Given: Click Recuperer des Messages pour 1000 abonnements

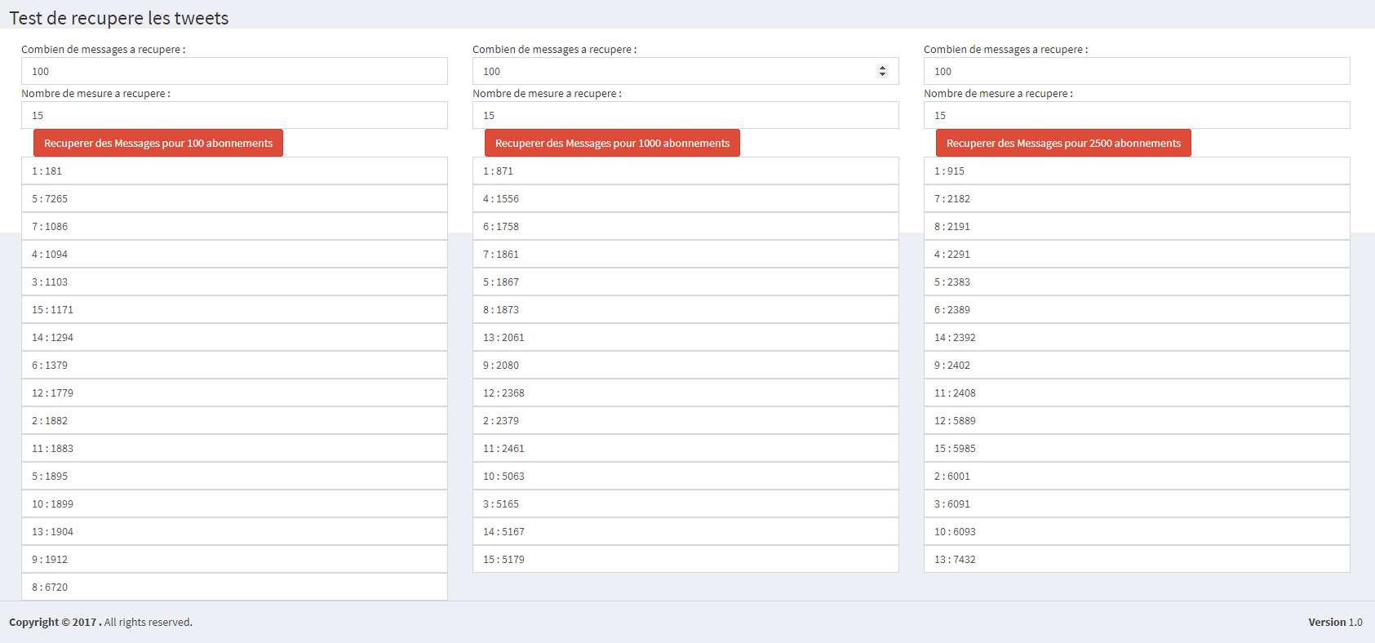Looking at the screenshot, I should coord(612,143).
